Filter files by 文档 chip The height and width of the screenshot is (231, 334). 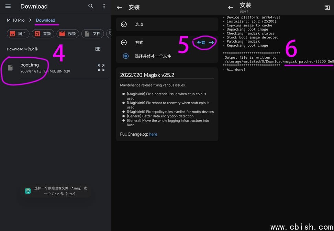coord(93,34)
